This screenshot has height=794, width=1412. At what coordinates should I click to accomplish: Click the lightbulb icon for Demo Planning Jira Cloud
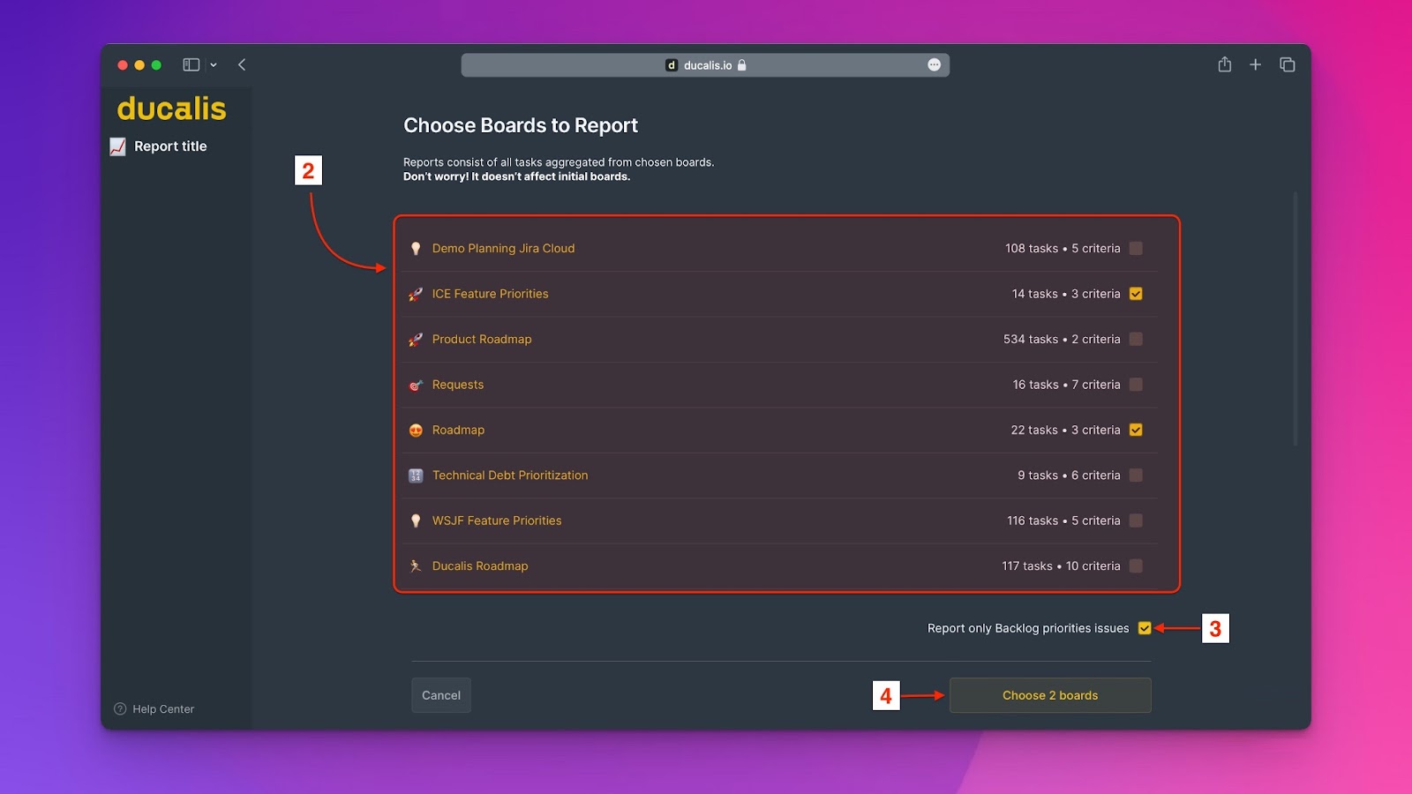click(x=416, y=249)
